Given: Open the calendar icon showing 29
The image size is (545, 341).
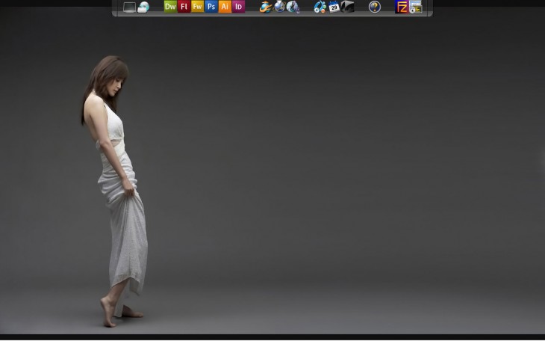Looking at the screenshot, I should 334,7.
